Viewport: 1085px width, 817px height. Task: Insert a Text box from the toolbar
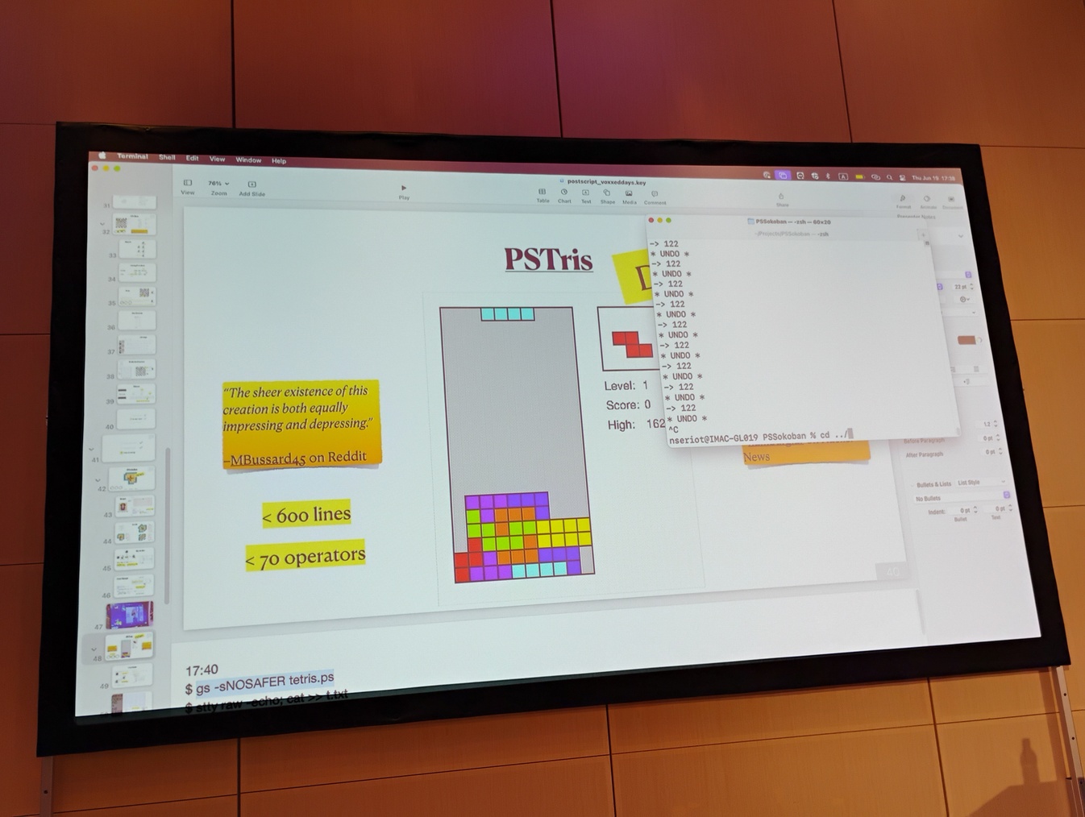pyautogui.click(x=586, y=197)
